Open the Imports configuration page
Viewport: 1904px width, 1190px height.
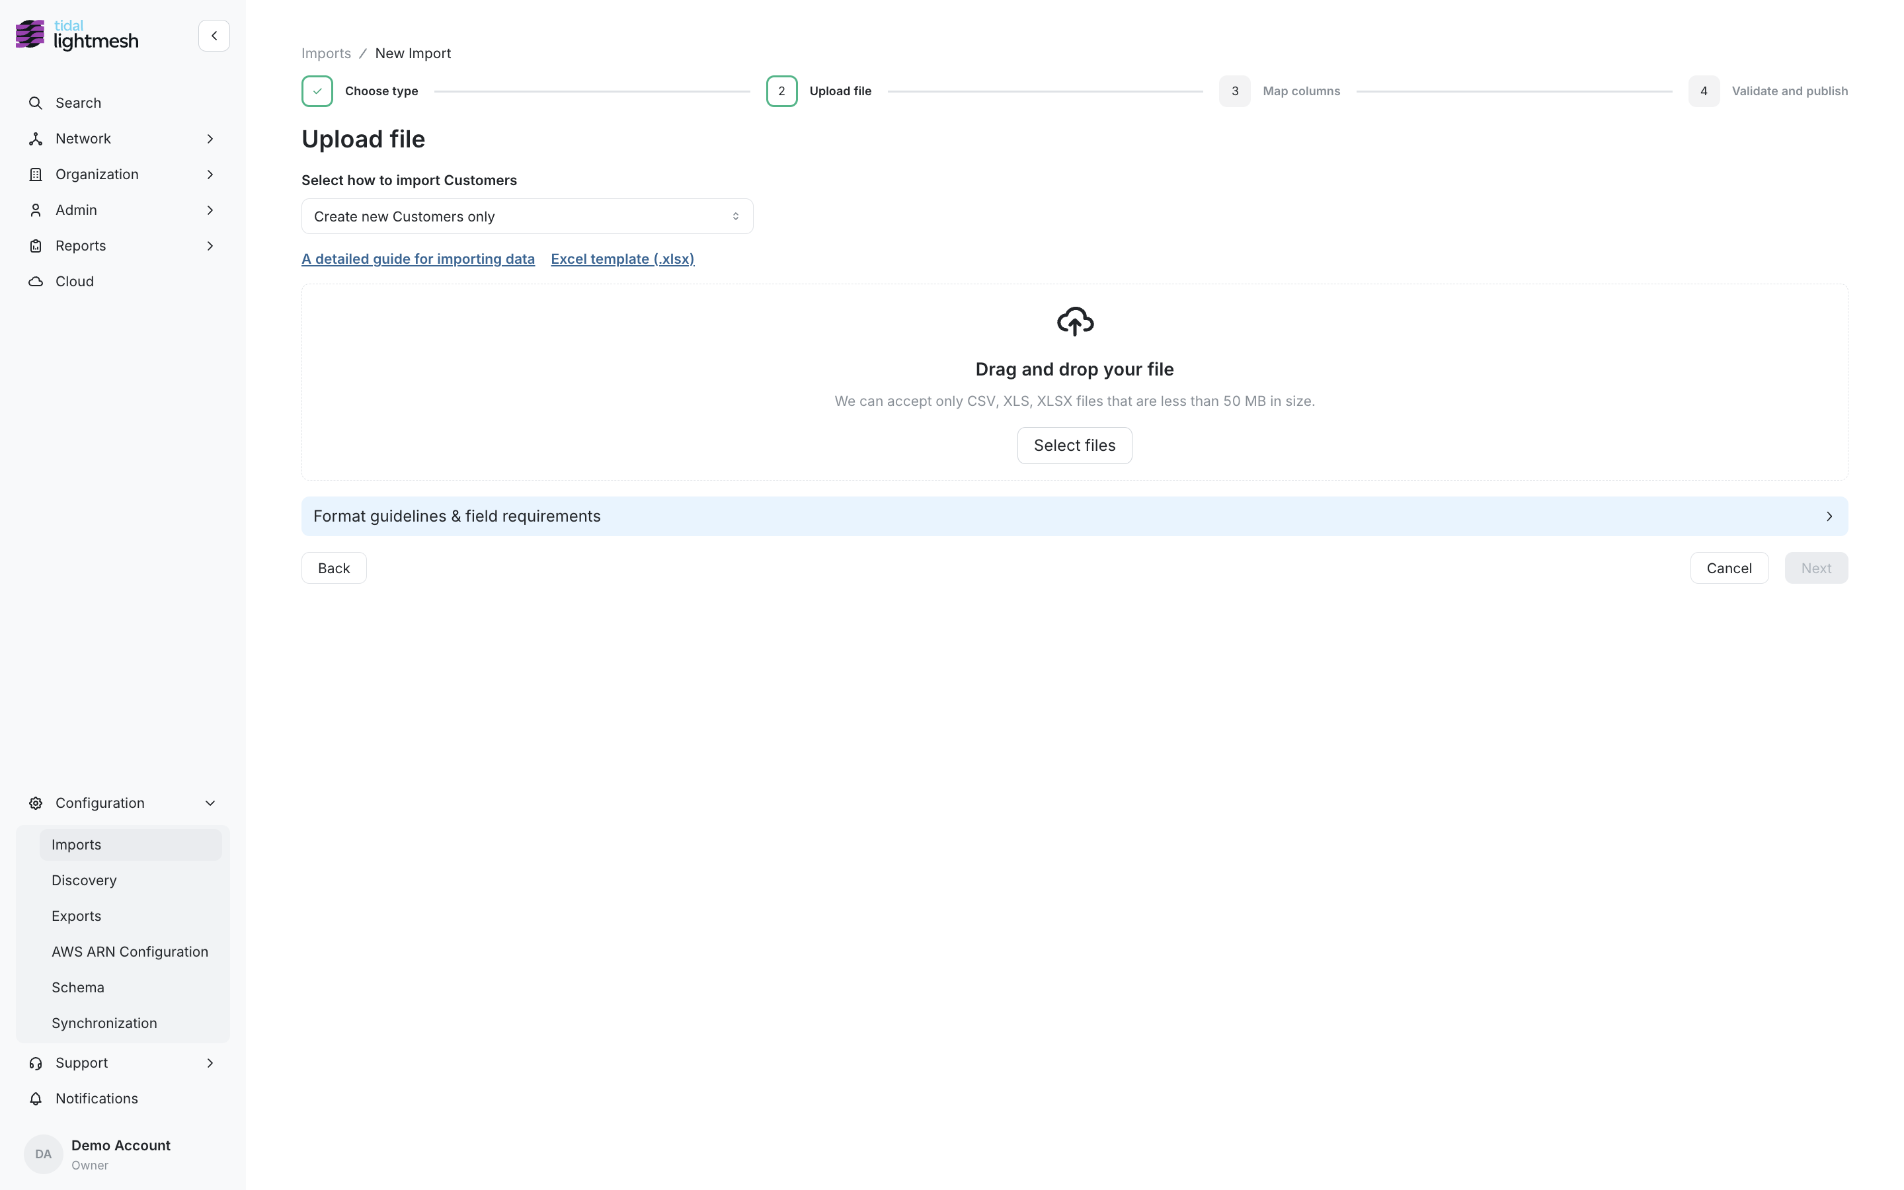tap(131, 844)
